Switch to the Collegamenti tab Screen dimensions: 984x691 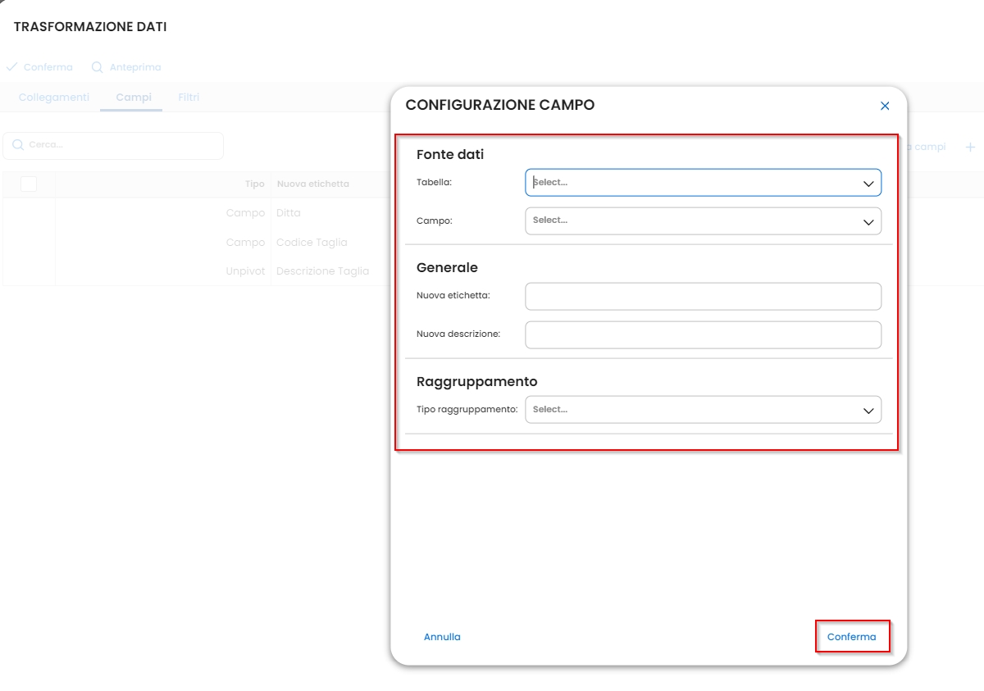pyautogui.click(x=54, y=98)
